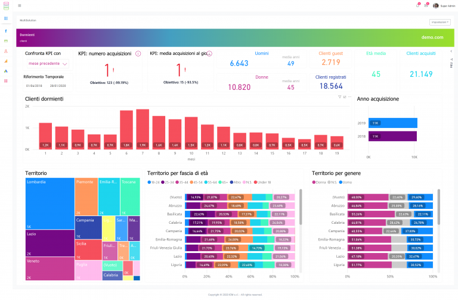Open the Impostazioni dropdown
This screenshot has width=458, height=300.
tap(440, 22)
